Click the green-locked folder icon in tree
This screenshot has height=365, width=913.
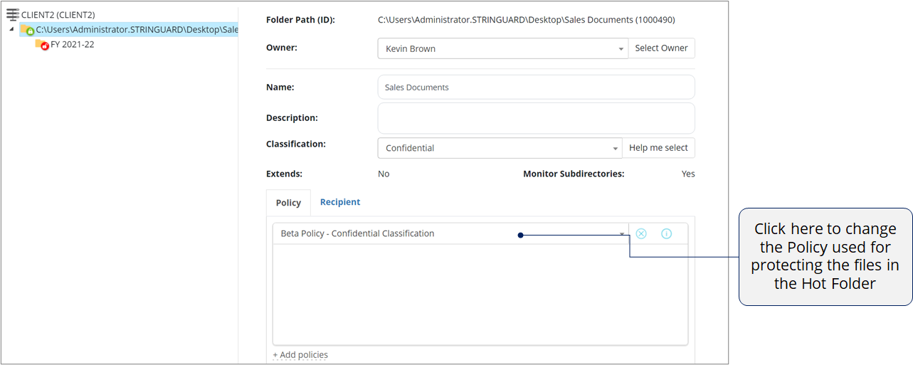pyautogui.click(x=27, y=30)
